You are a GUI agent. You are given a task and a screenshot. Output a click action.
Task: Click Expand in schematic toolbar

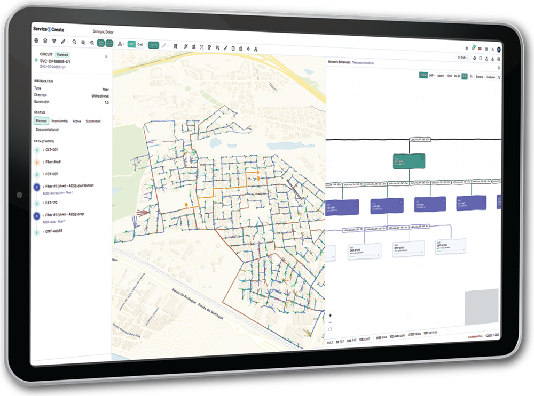[x=479, y=77]
